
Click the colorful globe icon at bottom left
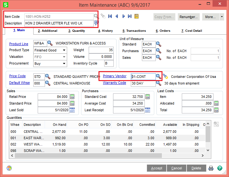9,168
